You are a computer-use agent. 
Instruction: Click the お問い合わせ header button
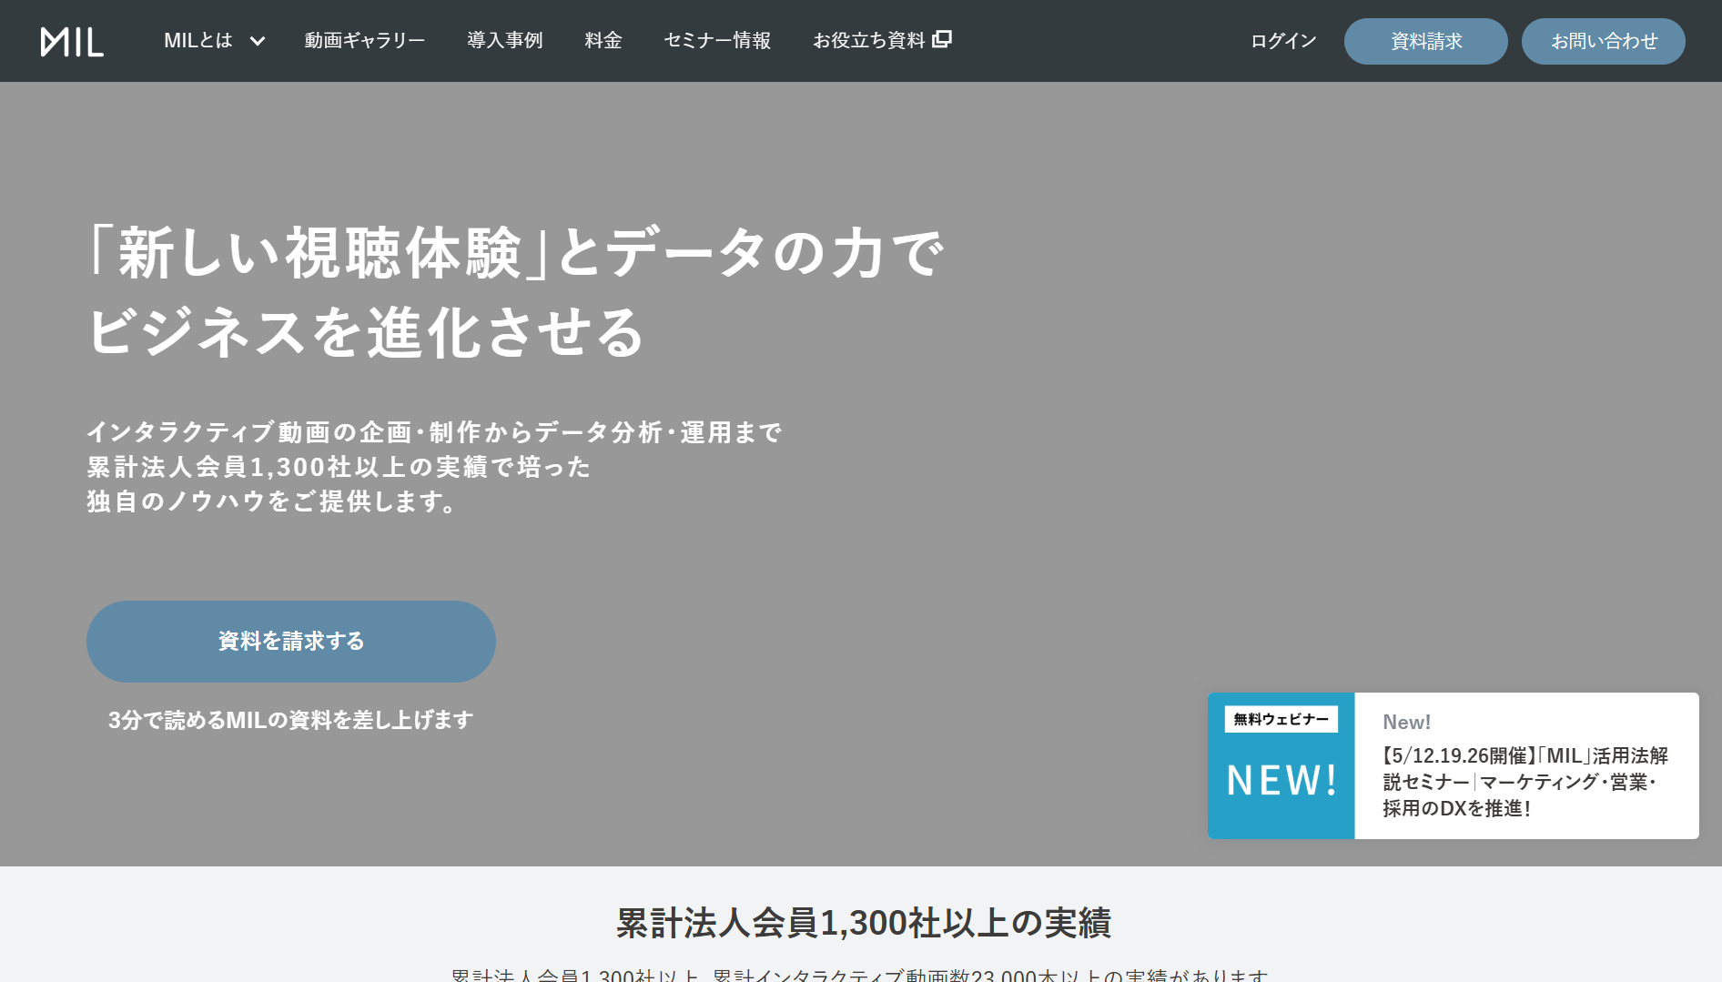click(1604, 41)
